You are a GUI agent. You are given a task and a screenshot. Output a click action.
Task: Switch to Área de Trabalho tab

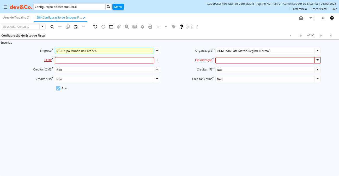pos(17,17)
